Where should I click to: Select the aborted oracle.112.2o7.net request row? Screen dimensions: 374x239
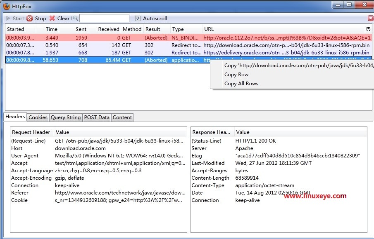coord(188,37)
